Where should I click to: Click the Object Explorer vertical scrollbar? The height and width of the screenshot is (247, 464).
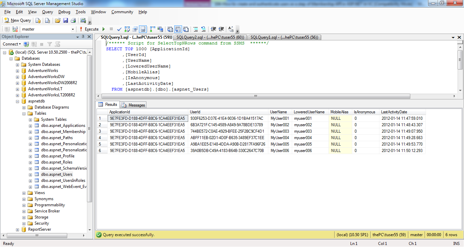pyautogui.click(x=90, y=128)
